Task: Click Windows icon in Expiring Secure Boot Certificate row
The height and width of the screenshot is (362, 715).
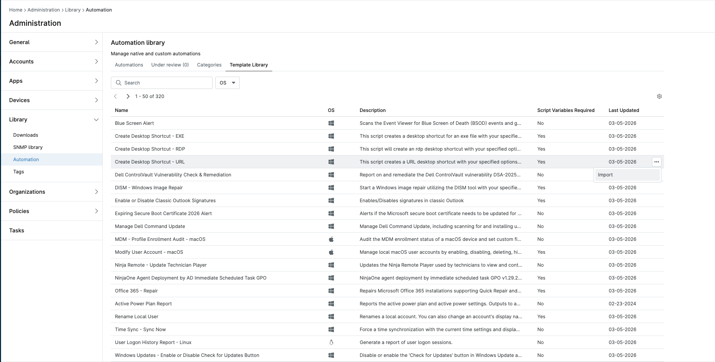Action: (331, 213)
